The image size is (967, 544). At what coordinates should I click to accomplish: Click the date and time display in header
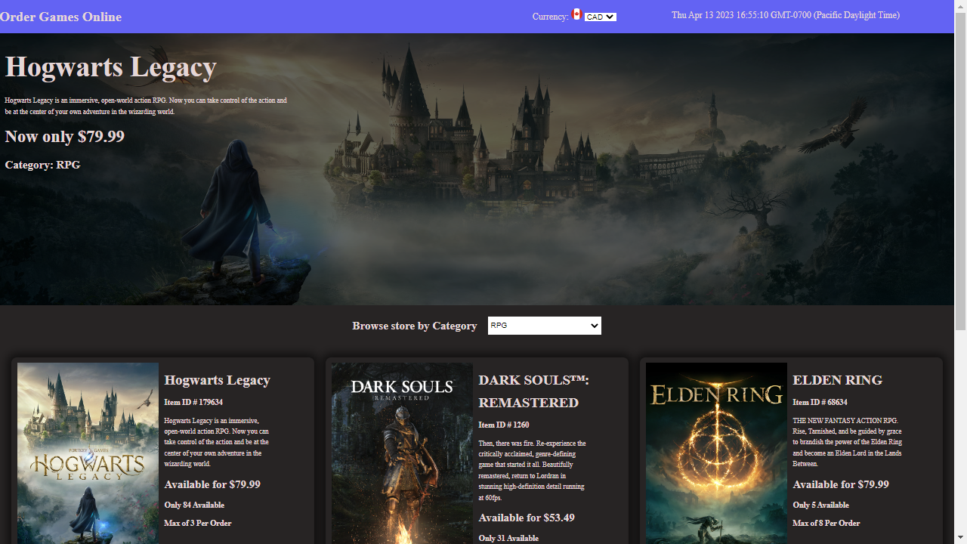(785, 15)
